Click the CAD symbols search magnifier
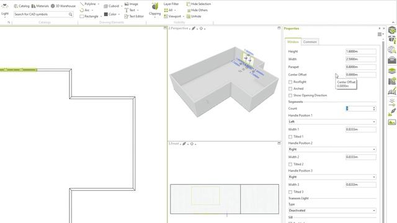Screen dimensions: 397x223 (70, 14)
